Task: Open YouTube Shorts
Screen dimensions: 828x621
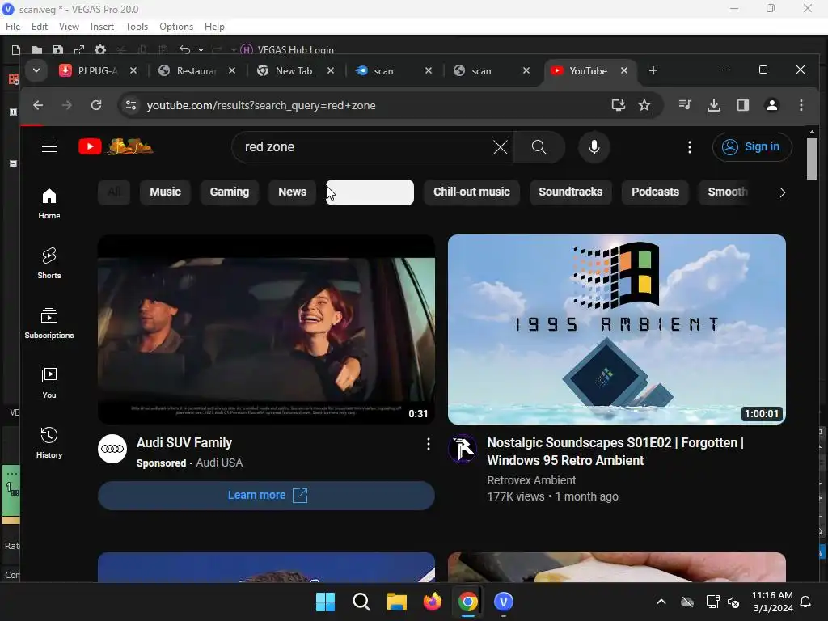Action: pos(49,264)
